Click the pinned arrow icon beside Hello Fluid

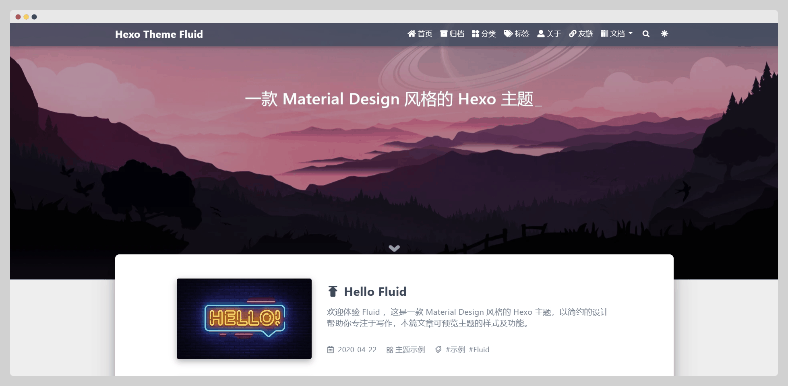[x=333, y=291]
